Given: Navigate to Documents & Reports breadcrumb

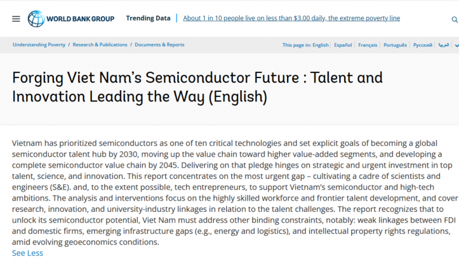Looking at the screenshot, I should 160,45.
